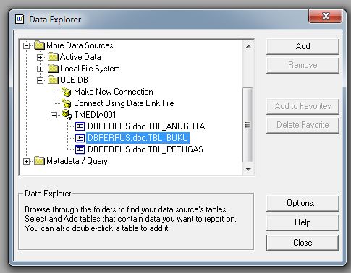Image resolution: width=351 pixels, height=273 pixels.
Task: Click the TBL_PETUGAS table icon
Action: tap(80, 149)
